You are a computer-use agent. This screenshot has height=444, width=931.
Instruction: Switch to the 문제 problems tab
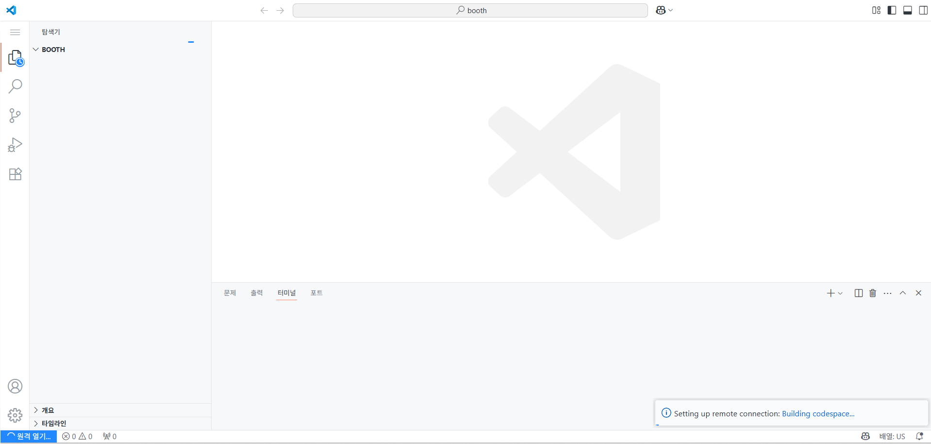pyautogui.click(x=230, y=293)
